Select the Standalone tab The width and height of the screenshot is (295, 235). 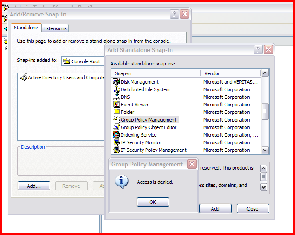pyautogui.click(x=26, y=28)
